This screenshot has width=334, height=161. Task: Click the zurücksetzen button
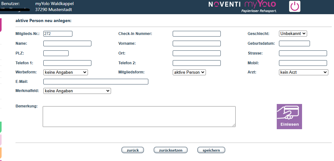pyautogui.click(x=170, y=150)
